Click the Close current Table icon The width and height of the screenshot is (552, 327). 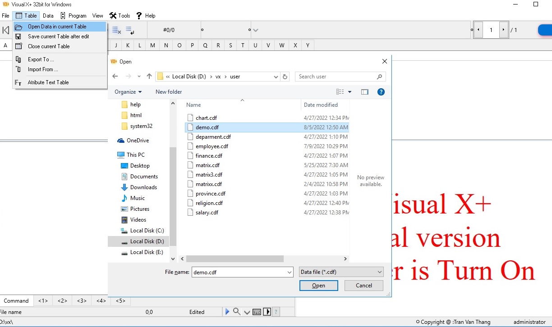pyautogui.click(x=18, y=46)
